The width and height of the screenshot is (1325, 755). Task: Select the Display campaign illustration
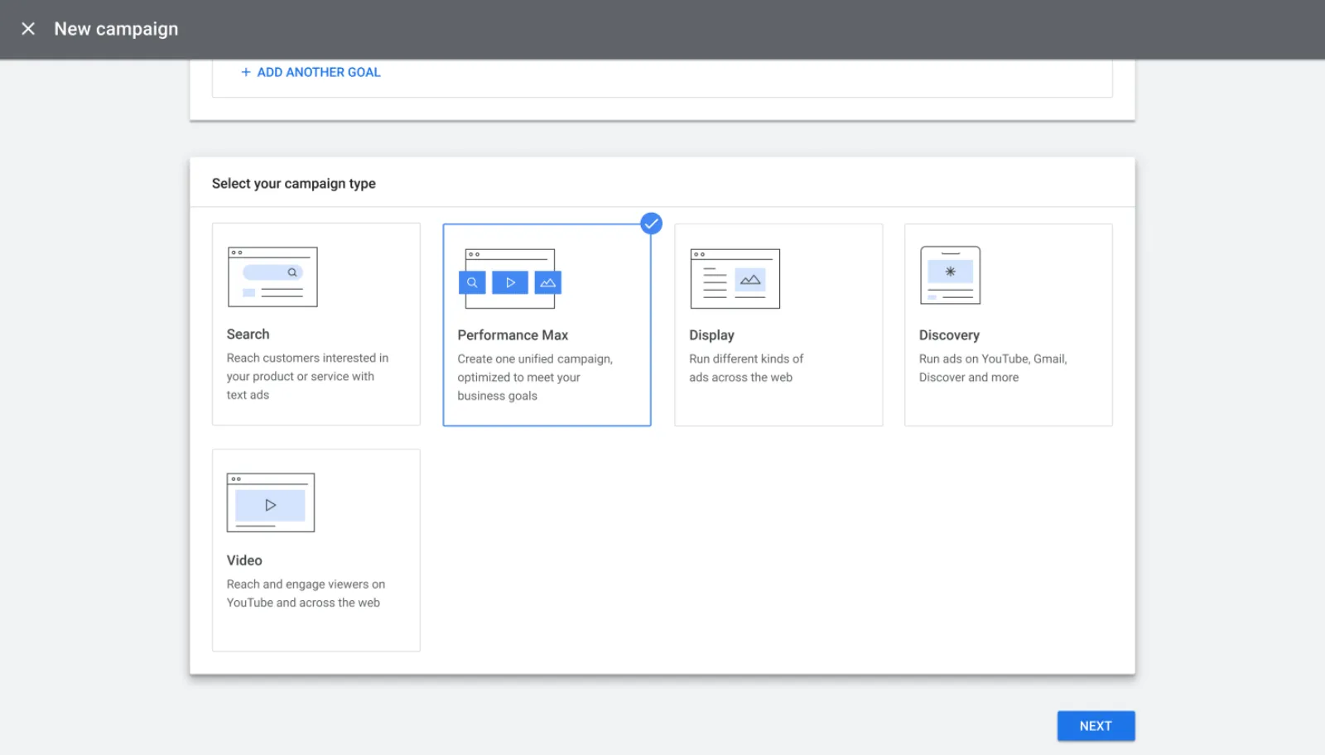(735, 279)
